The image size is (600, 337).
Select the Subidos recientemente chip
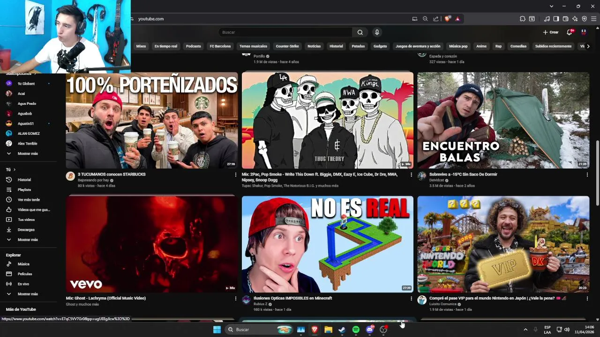click(553, 46)
